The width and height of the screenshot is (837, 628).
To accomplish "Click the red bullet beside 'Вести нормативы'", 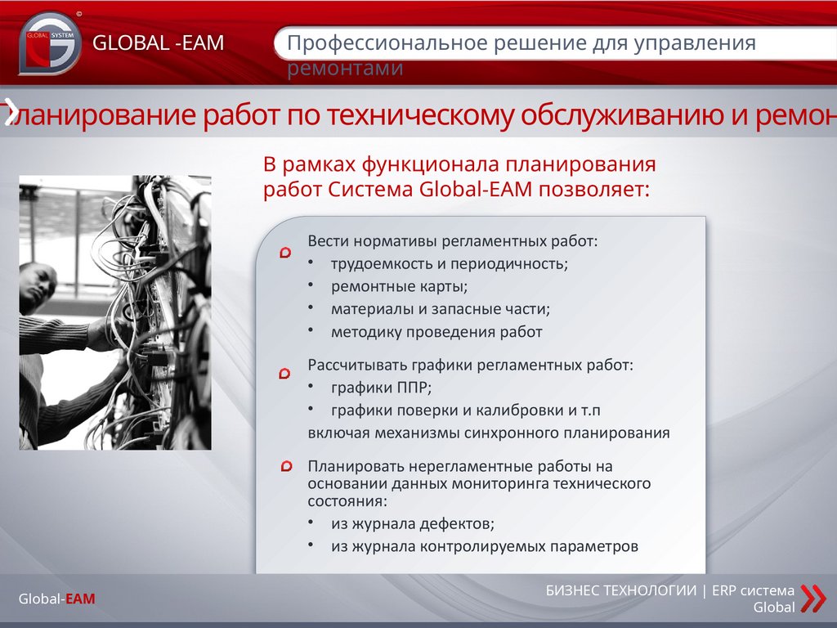I will [x=285, y=252].
